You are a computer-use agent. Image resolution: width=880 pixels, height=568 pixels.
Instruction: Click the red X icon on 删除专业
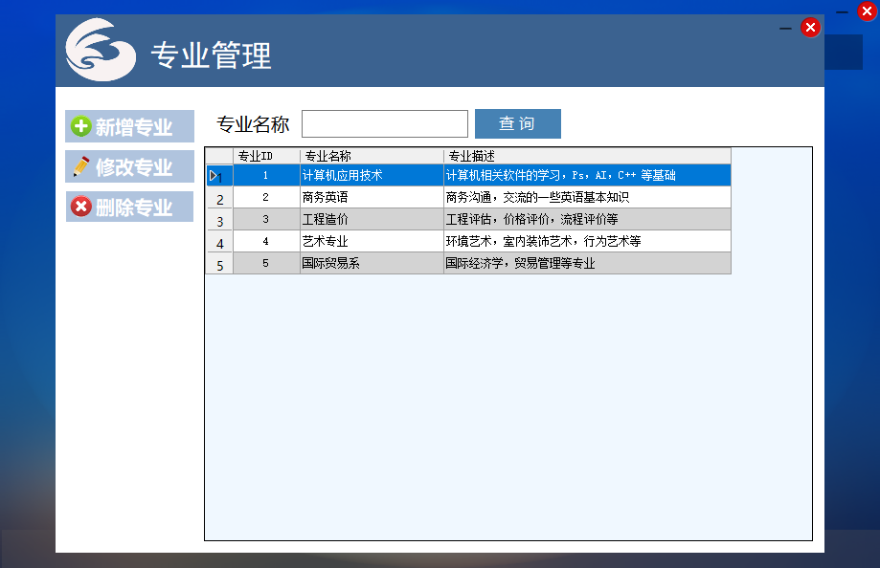80,207
